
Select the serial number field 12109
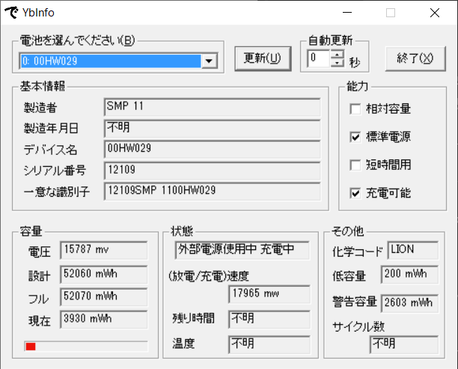coord(212,171)
